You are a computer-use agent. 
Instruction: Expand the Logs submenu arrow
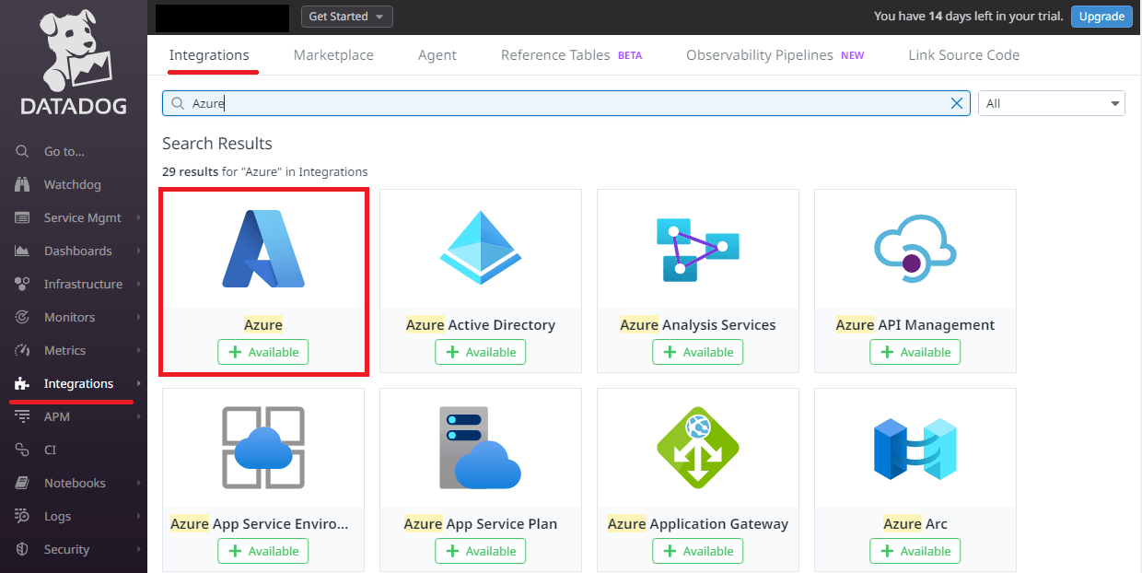click(x=139, y=517)
